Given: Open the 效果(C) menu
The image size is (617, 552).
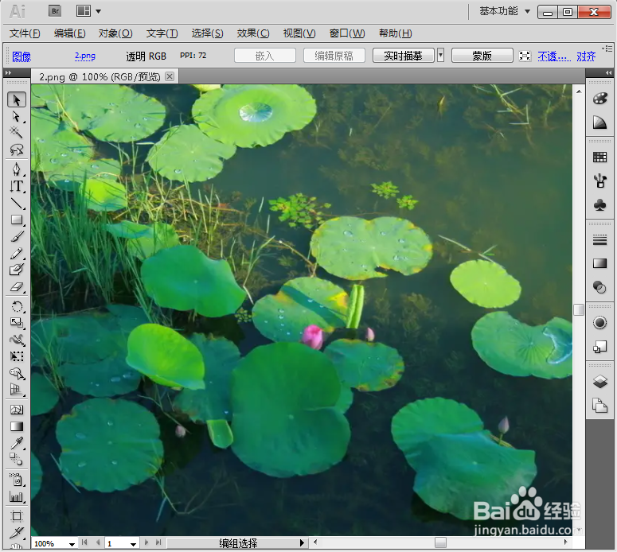Looking at the screenshot, I should (253, 33).
